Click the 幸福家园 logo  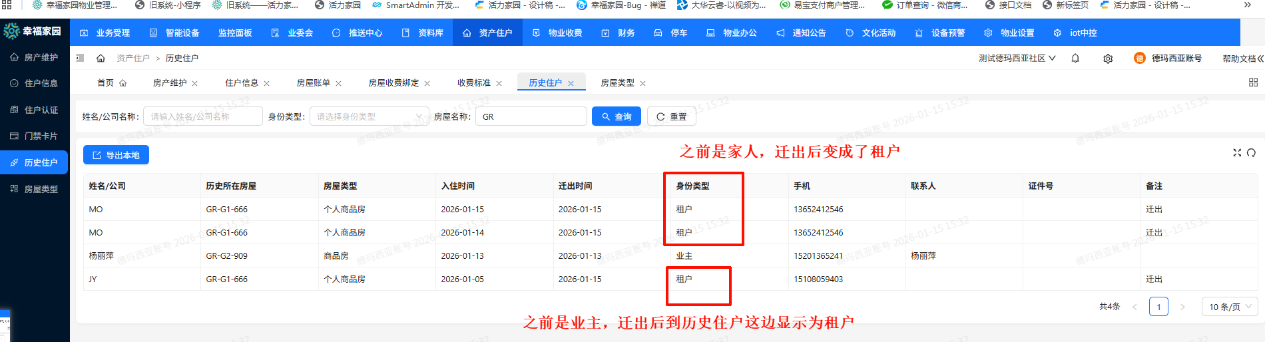click(x=33, y=31)
